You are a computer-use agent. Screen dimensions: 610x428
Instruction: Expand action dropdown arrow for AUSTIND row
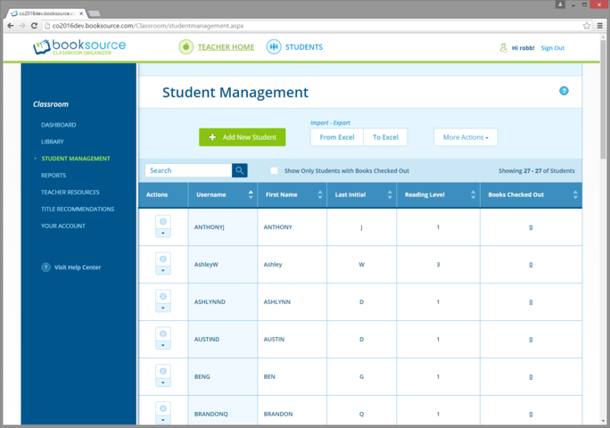(x=163, y=346)
